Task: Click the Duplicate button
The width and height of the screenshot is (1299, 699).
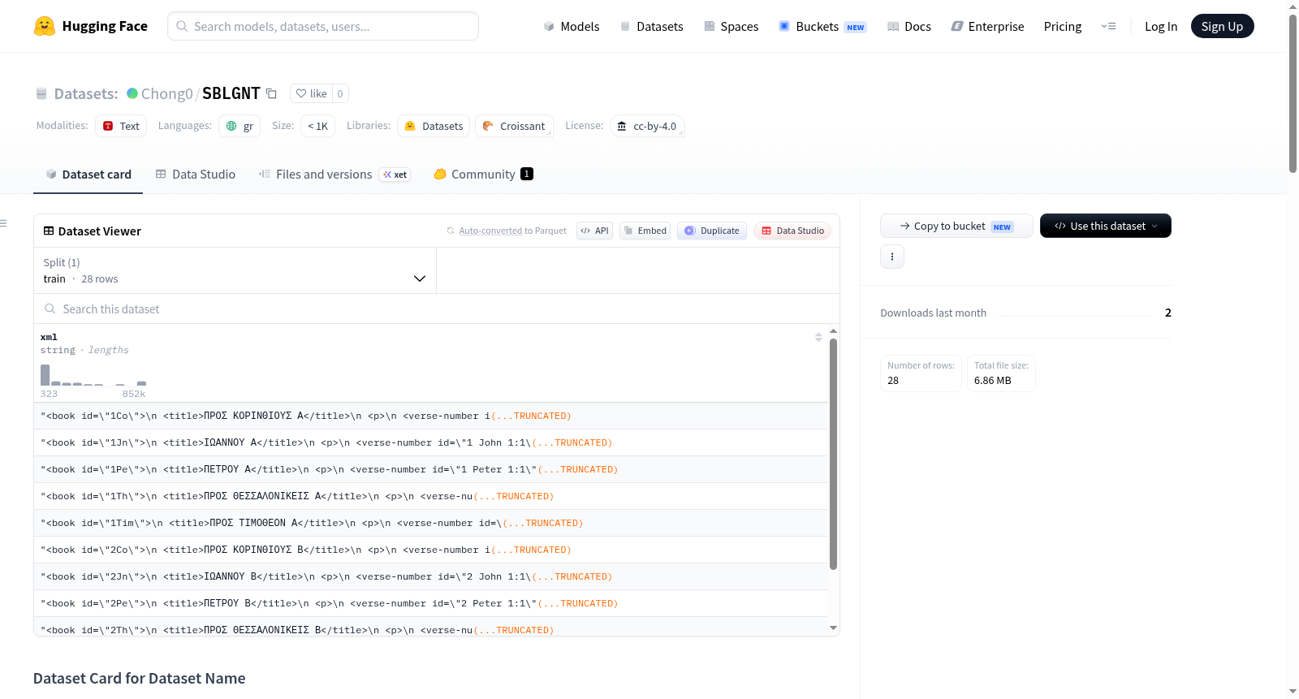Action: [x=712, y=231]
